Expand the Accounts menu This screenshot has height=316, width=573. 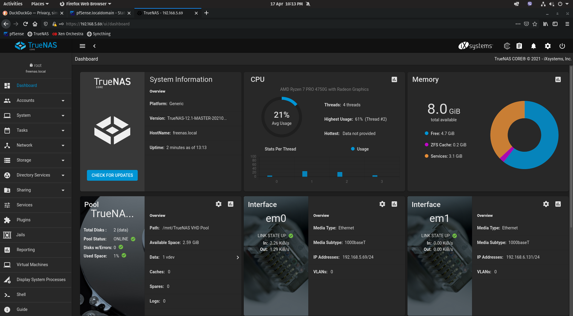36,101
